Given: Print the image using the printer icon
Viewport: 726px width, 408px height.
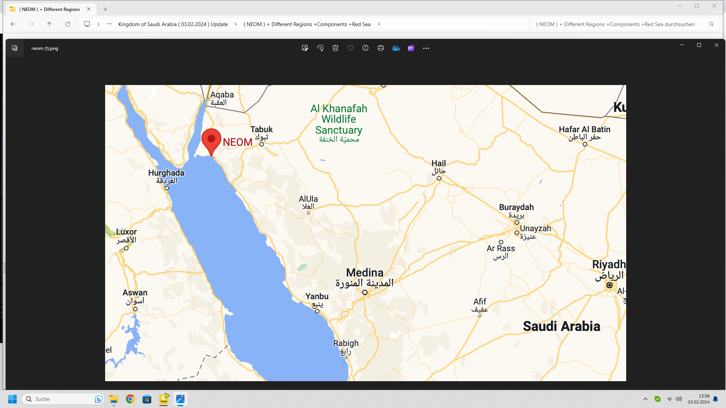Looking at the screenshot, I should pos(381,48).
